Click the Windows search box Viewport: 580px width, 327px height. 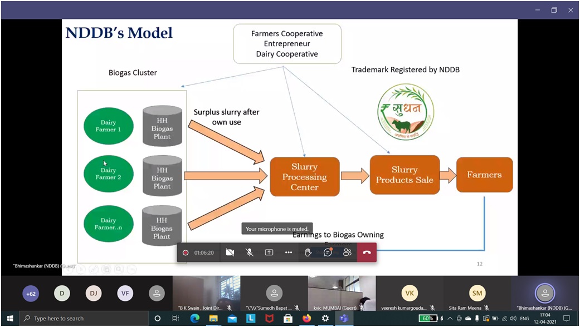[x=84, y=319]
